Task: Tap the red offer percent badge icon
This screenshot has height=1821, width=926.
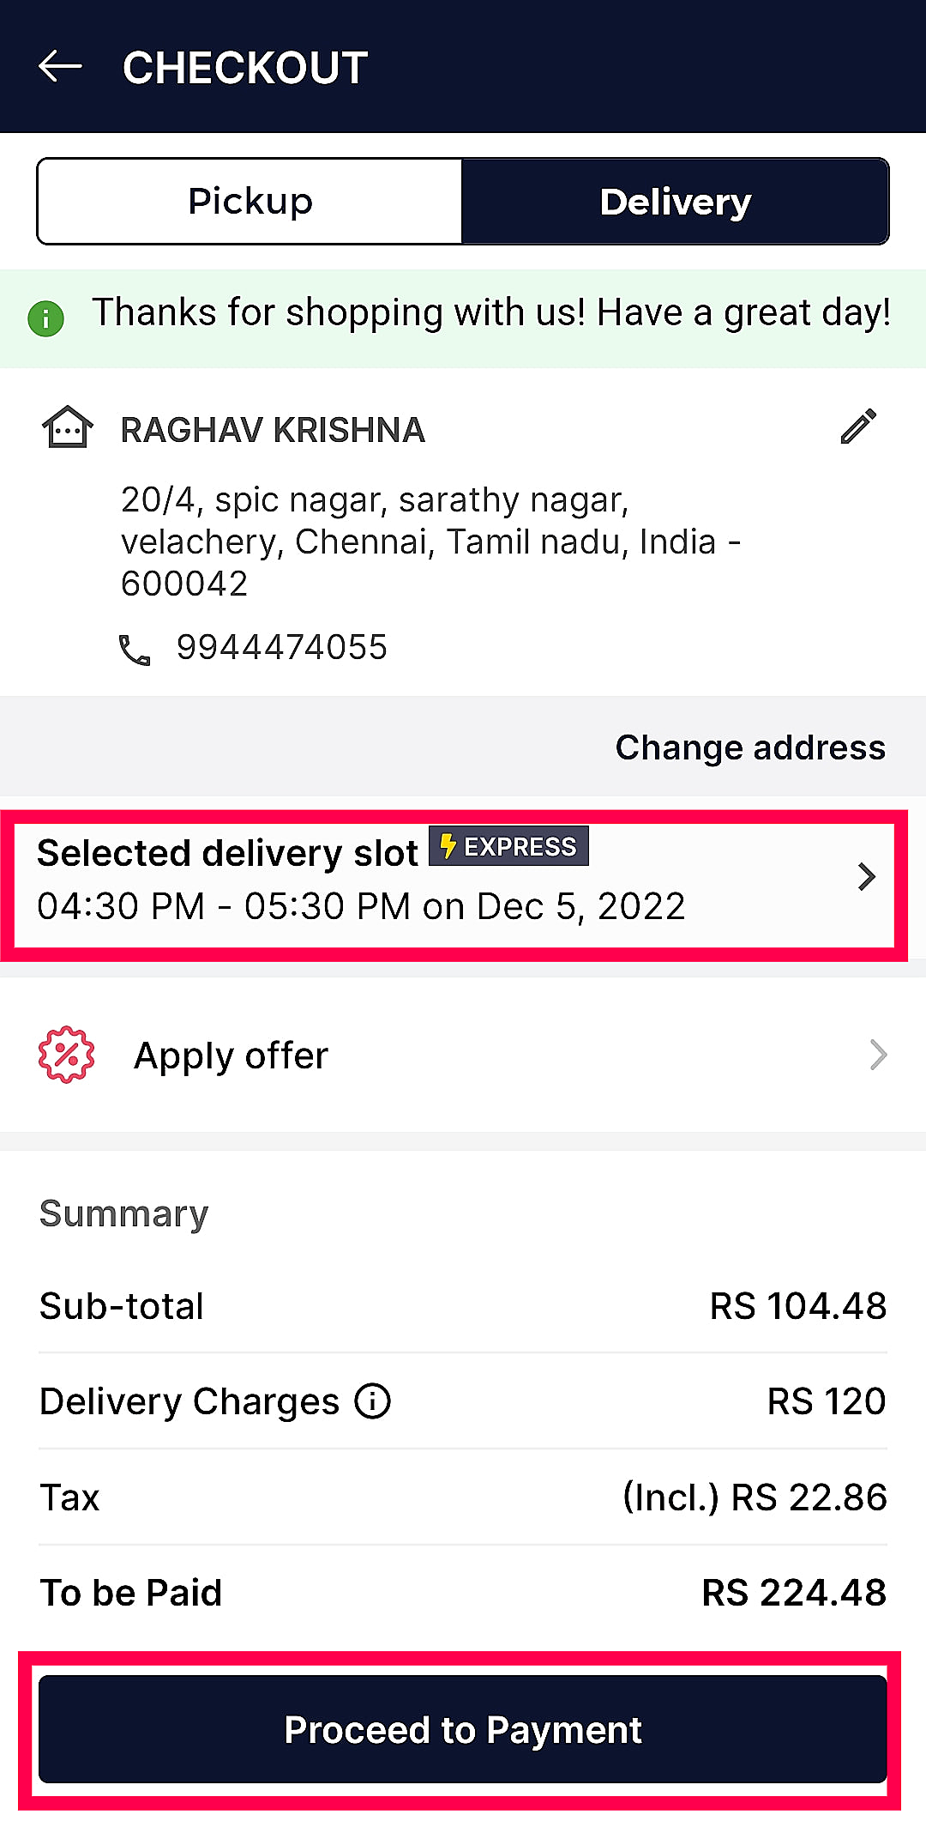Action: (x=67, y=1055)
